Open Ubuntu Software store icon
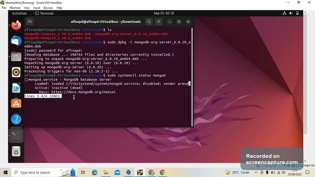 [16, 103]
